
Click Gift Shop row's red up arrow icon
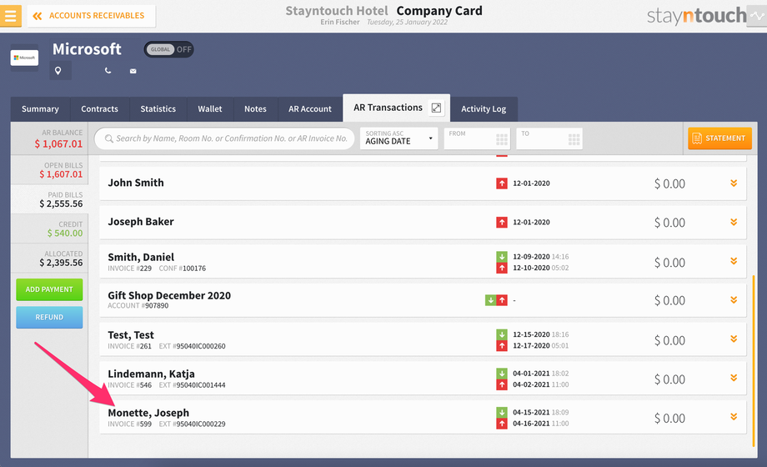(x=502, y=300)
